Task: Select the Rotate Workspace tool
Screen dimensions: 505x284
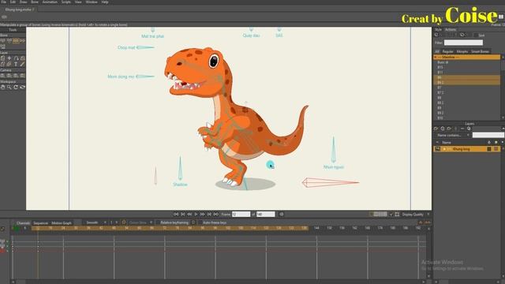Action: [16, 88]
